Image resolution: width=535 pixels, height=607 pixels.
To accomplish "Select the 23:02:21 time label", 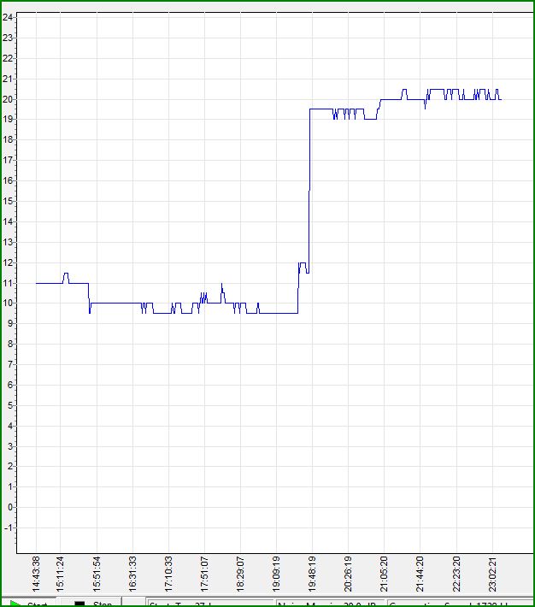I will [x=492, y=574].
